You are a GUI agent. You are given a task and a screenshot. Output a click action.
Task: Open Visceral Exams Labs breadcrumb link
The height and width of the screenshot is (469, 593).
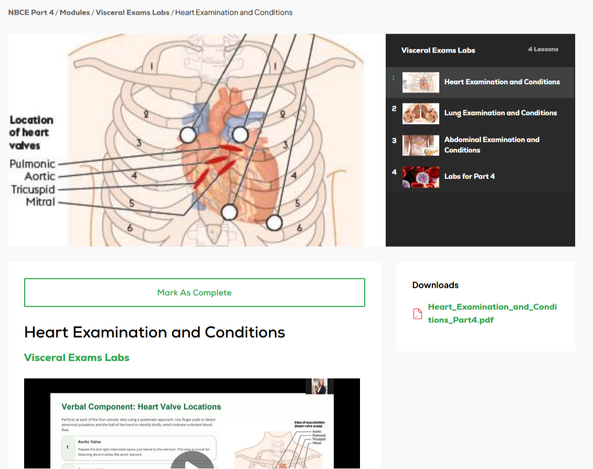pos(132,13)
